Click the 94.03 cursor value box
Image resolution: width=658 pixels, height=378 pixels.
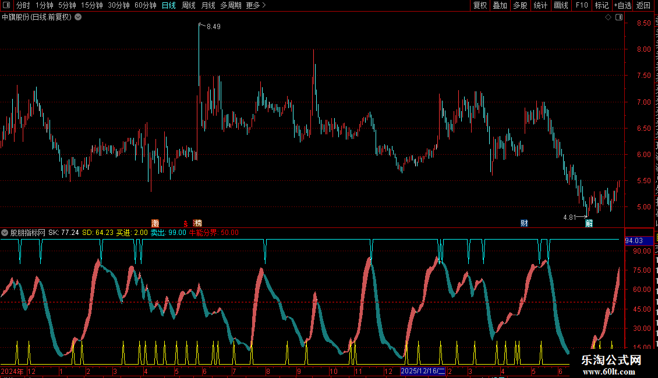coord(639,241)
